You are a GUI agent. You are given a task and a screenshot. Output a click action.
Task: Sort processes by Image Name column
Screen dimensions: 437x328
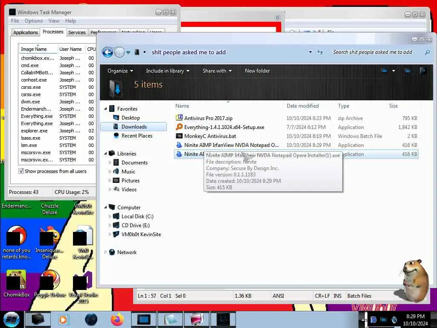38,49
